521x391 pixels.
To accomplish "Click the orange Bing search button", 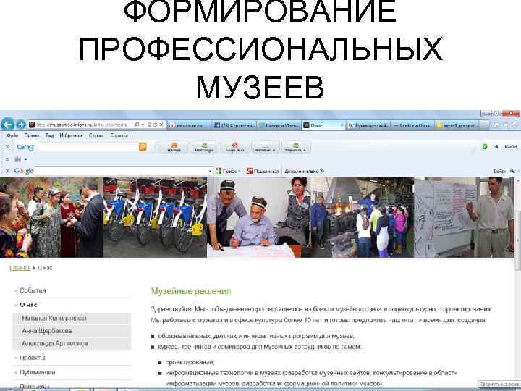I will [143, 146].
